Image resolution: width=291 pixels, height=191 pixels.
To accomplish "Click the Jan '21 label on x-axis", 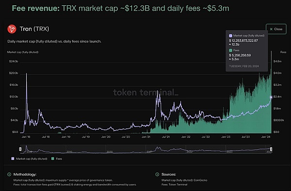I will click(146, 137).
